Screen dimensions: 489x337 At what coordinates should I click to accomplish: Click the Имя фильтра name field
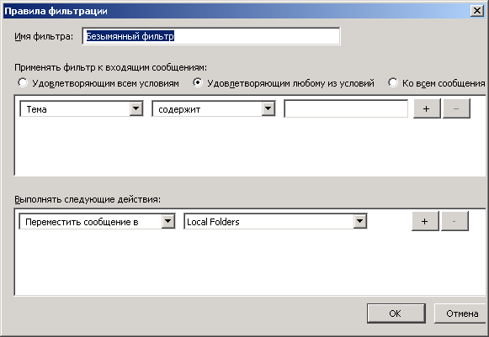tap(211, 36)
